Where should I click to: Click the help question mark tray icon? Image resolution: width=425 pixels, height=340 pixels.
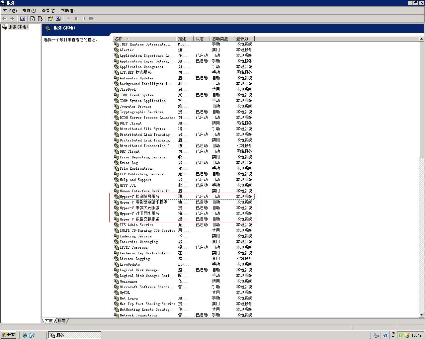click(385, 335)
